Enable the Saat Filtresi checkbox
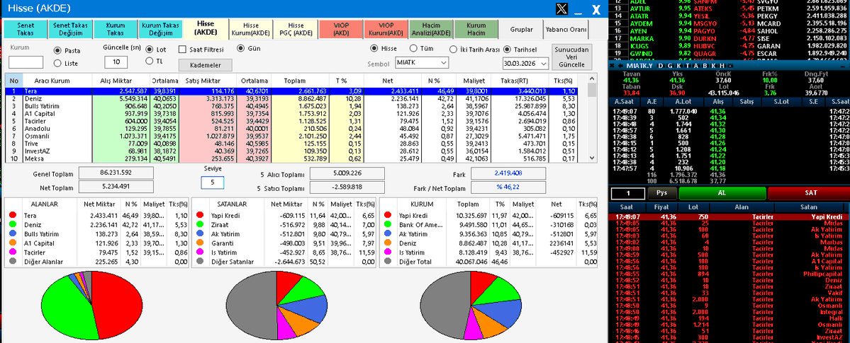 click(183, 49)
